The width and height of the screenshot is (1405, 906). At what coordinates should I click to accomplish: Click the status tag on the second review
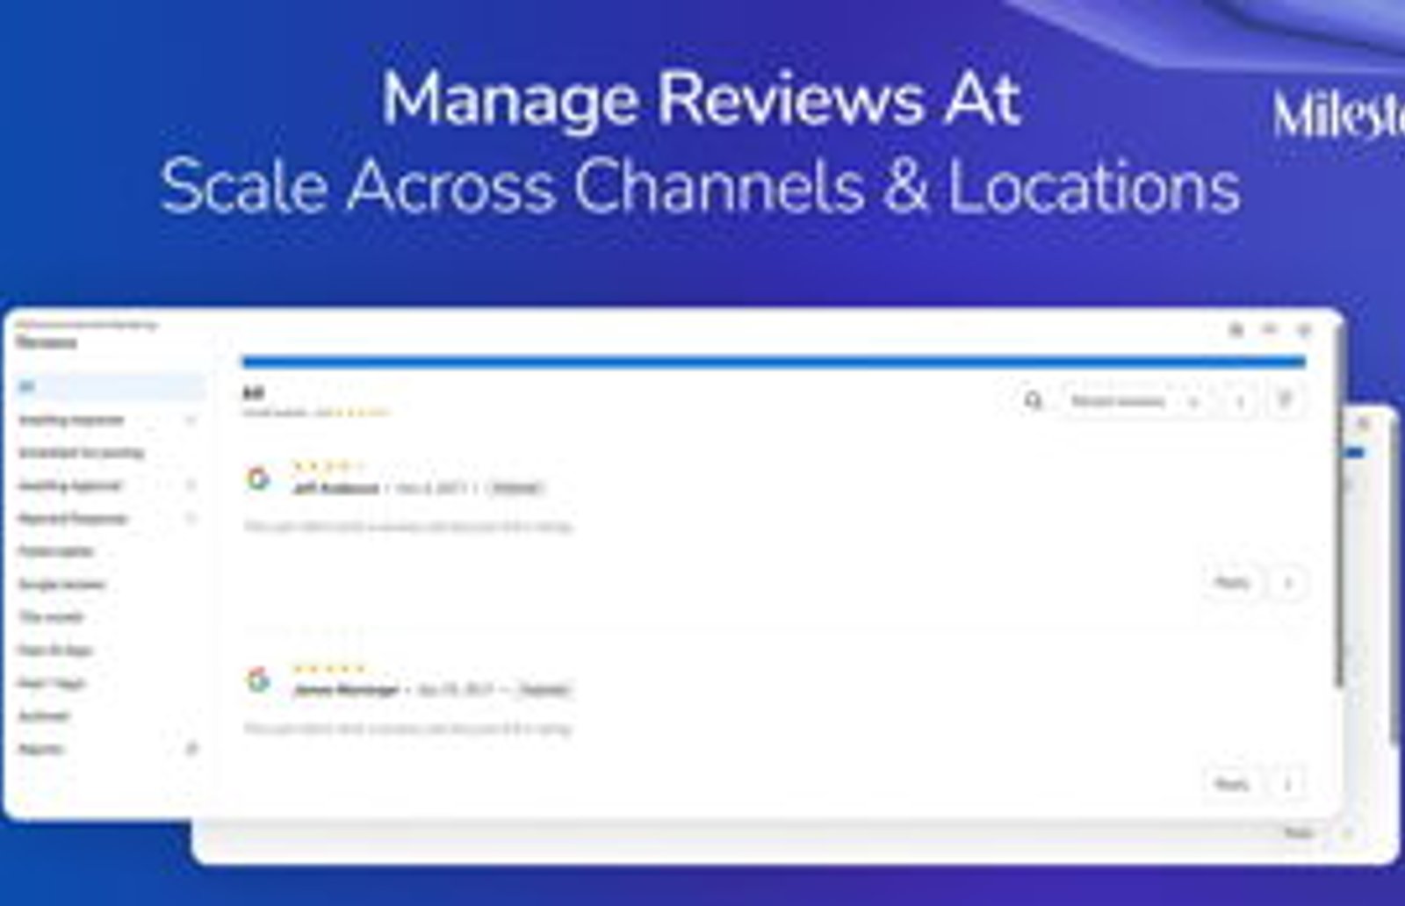(x=544, y=690)
